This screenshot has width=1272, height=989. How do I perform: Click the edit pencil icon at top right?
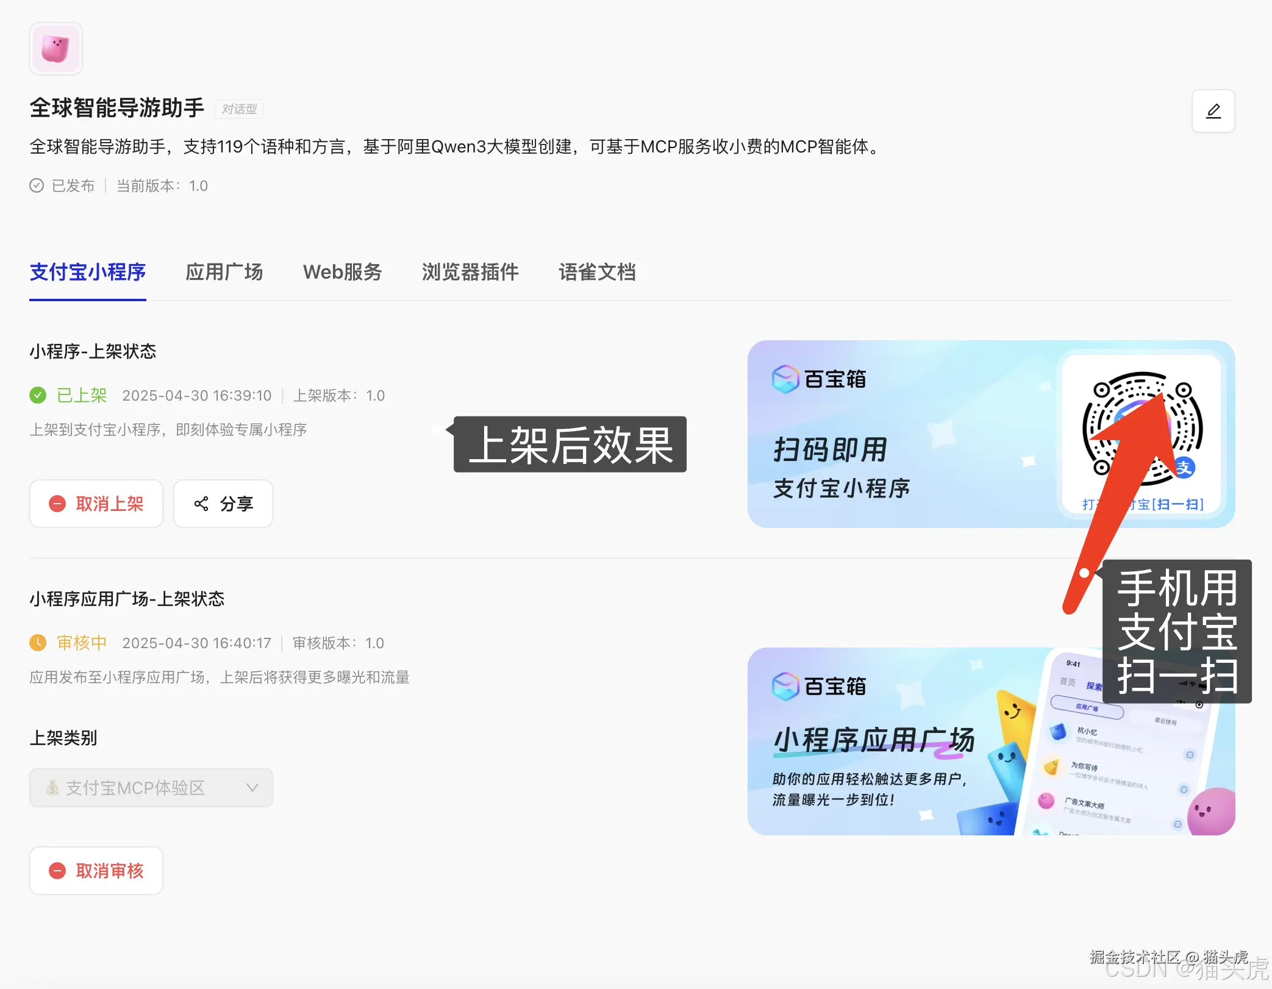pos(1212,111)
